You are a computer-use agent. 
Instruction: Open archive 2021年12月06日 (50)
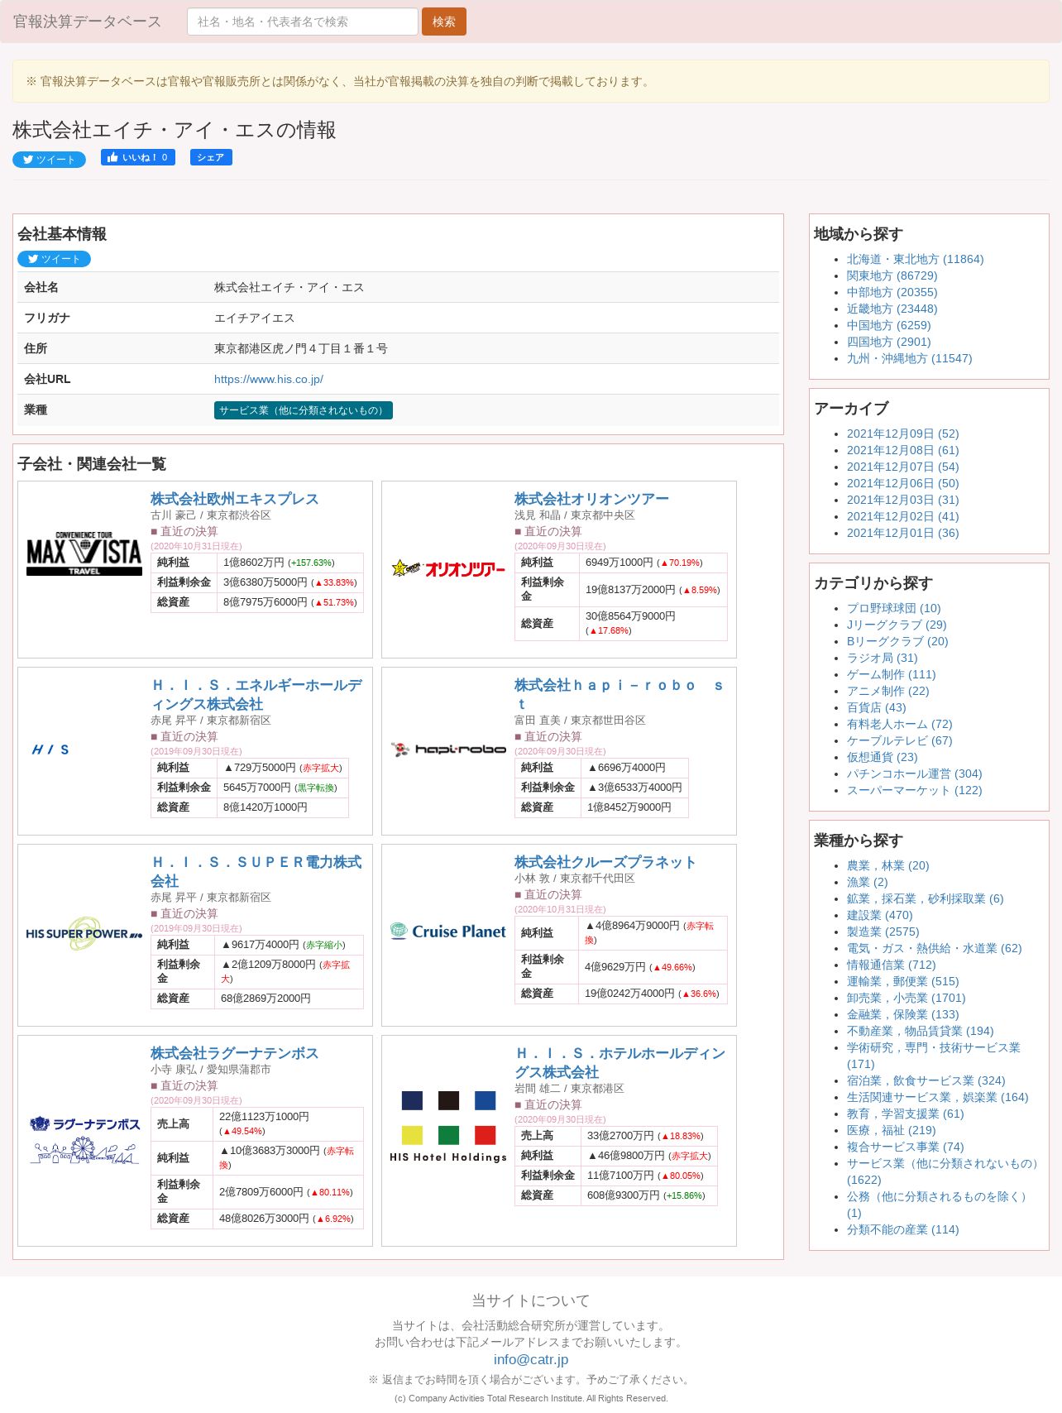tap(902, 483)
